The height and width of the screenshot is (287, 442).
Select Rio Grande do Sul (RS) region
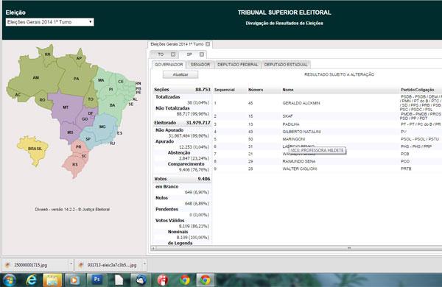coord(74,165)
